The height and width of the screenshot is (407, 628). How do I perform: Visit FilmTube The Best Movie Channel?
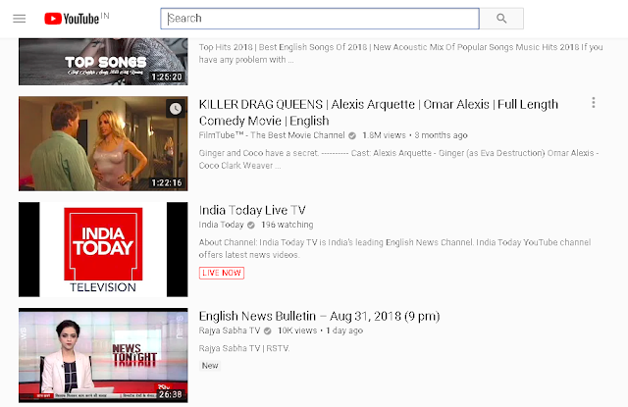tap(272, 135)
